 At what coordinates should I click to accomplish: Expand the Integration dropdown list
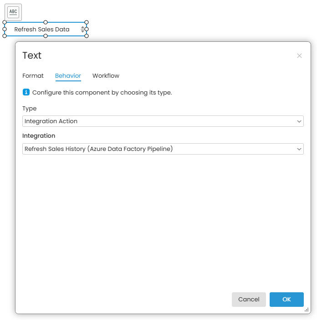pyautogui.click(x=163, y=149)
